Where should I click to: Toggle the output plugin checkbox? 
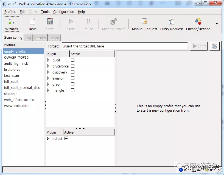[x=66, y=139]
